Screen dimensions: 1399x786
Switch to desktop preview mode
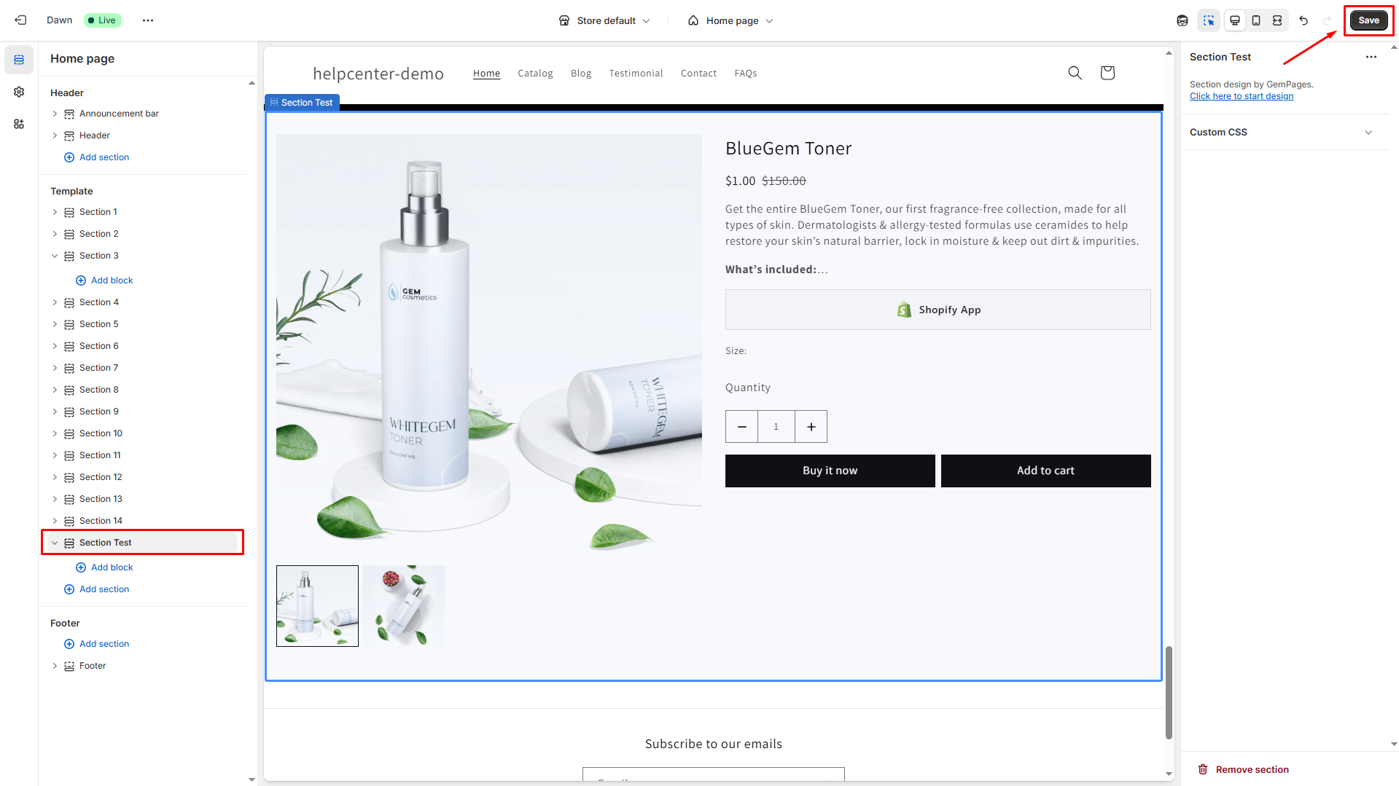point(1235,20)
